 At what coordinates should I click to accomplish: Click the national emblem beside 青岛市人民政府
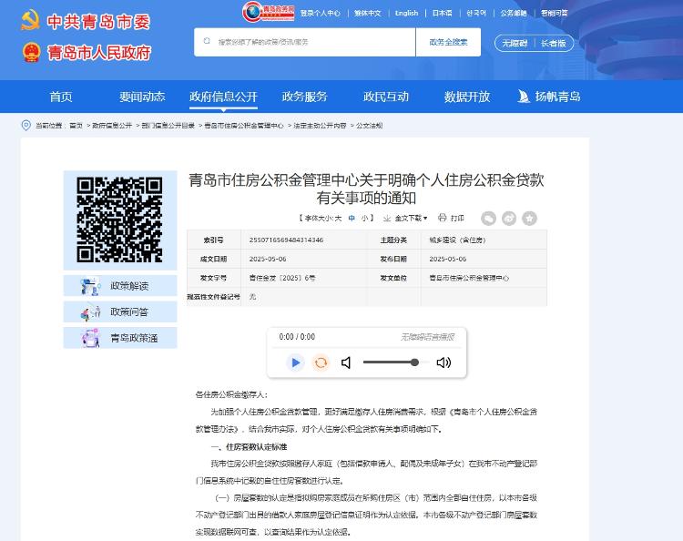pyautogui.click(x=31, y=52)
